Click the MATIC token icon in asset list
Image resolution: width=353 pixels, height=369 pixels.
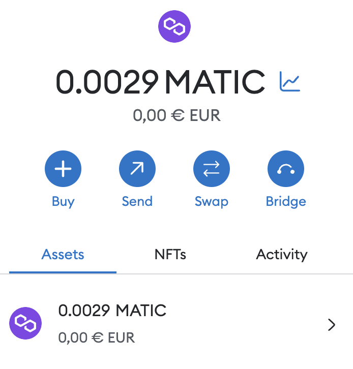tap(25, 323)
